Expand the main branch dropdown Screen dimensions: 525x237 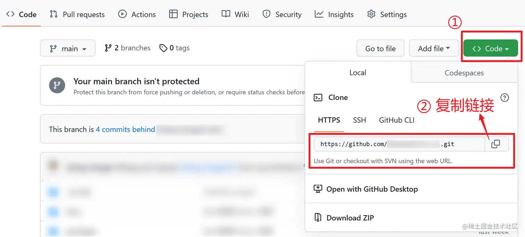pos(68,48)
